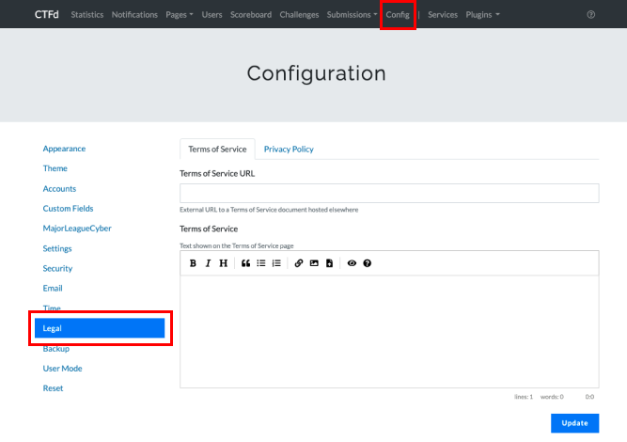
Task: Open the Plugins dropdown menu
Action: point(482,15)
